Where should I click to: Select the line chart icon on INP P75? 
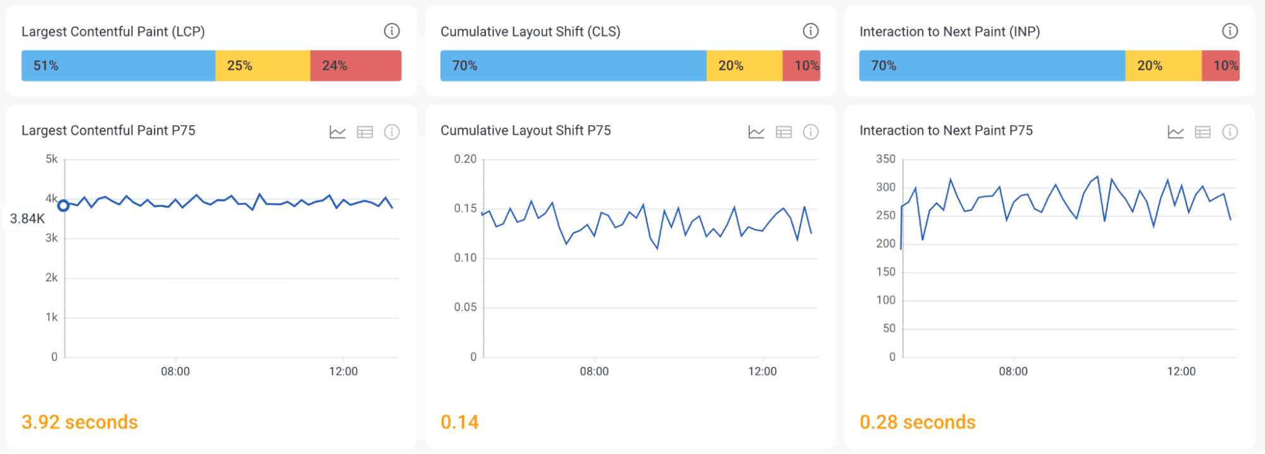(1175, 132)
